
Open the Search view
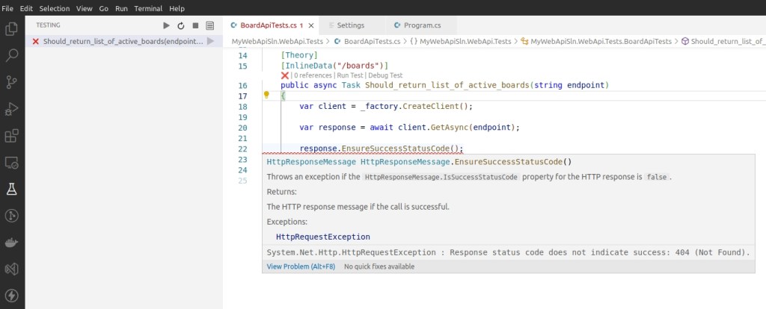[x=12, y=55]
